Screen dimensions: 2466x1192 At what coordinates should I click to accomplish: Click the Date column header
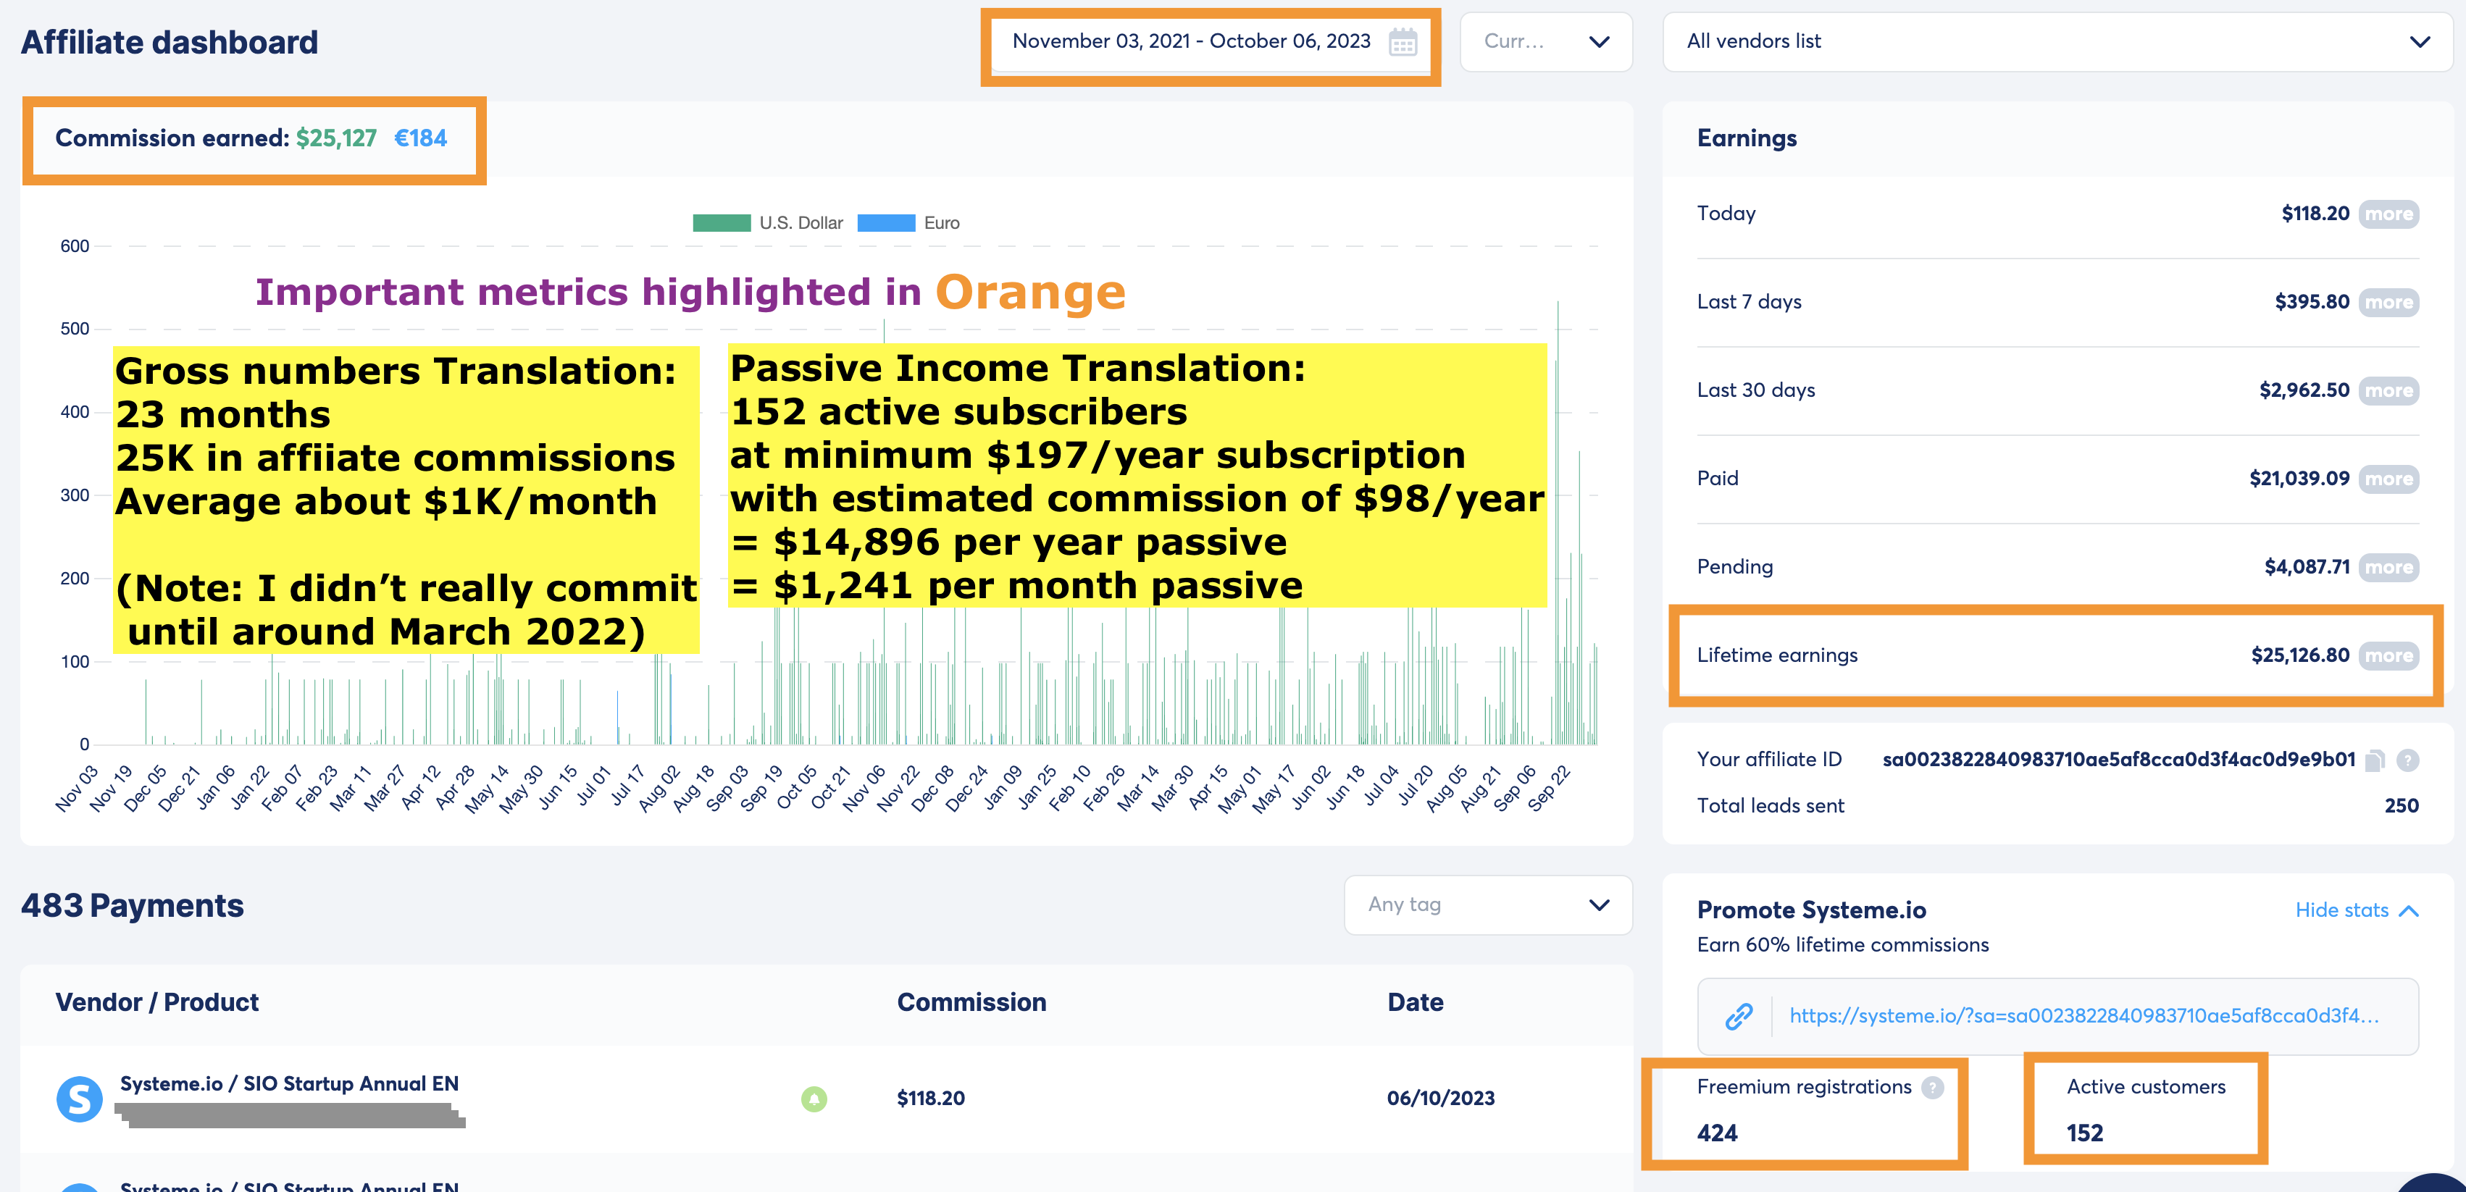1416,1002
